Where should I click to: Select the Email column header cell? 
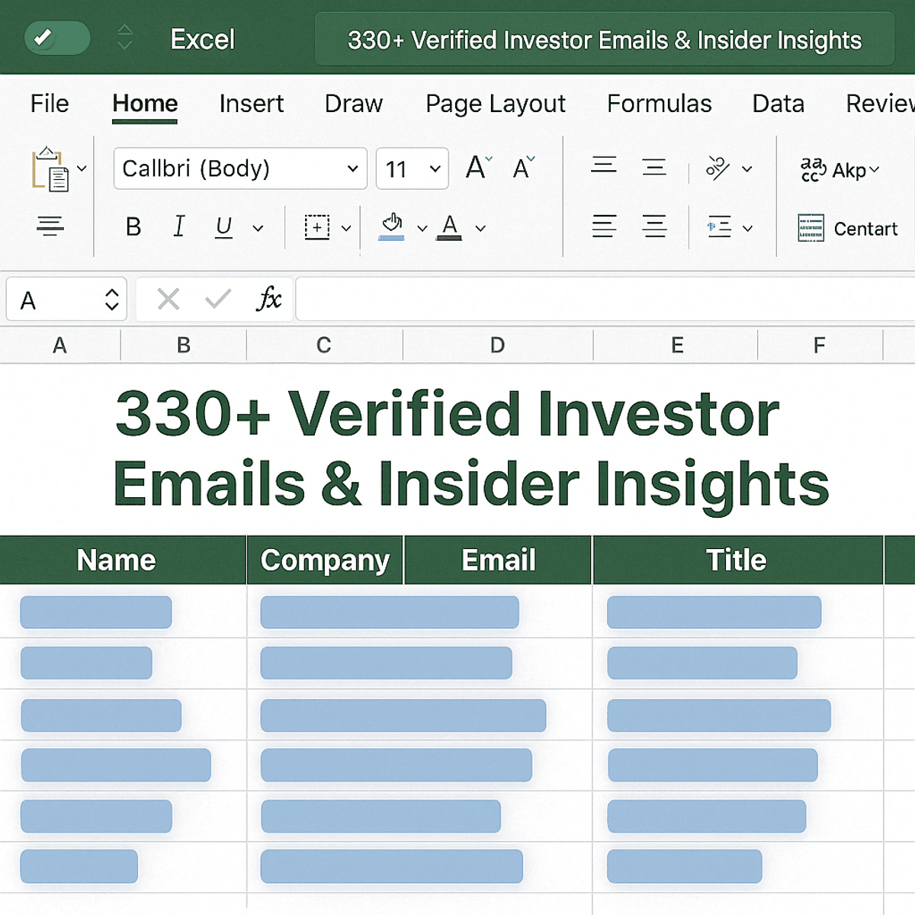click(498, 560)
